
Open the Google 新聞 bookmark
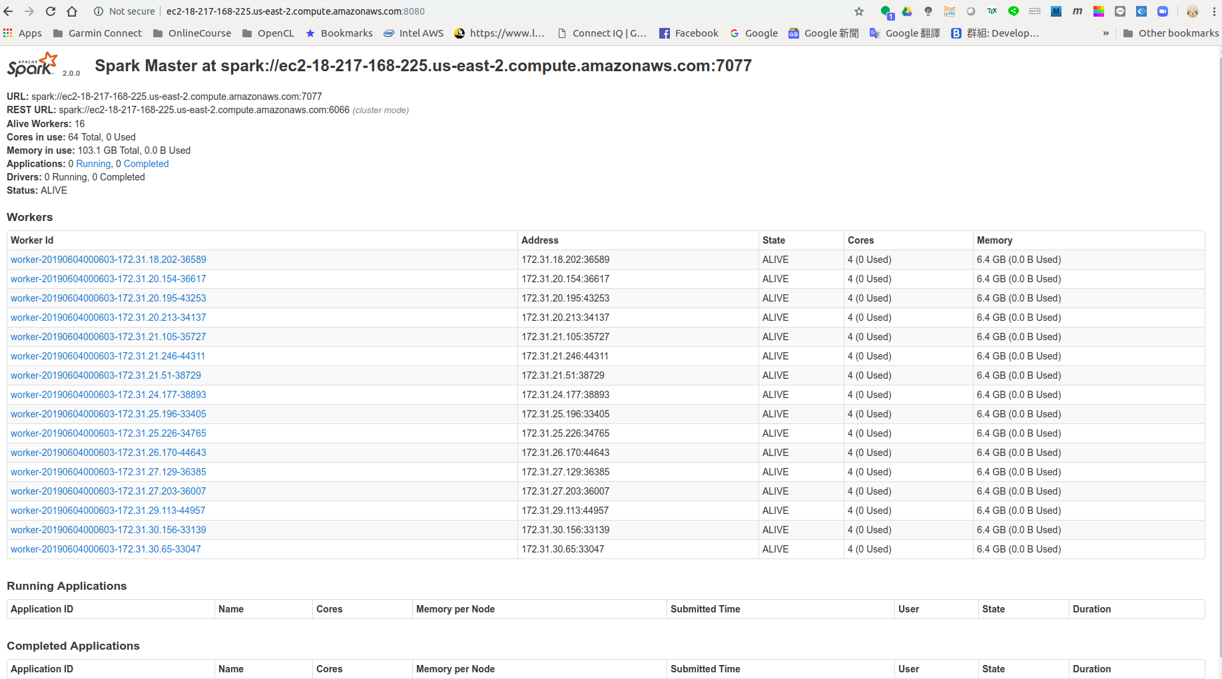click(x=823, y=33)
